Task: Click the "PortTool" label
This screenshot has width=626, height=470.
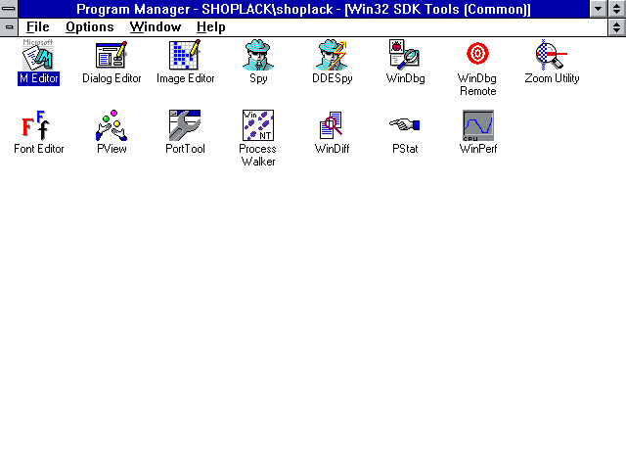Action: (x=185, y=149)
